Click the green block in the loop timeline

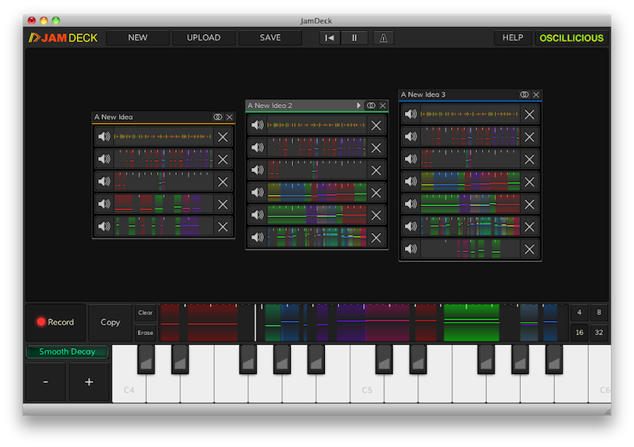pyautogui.click(x=472, y=323)
